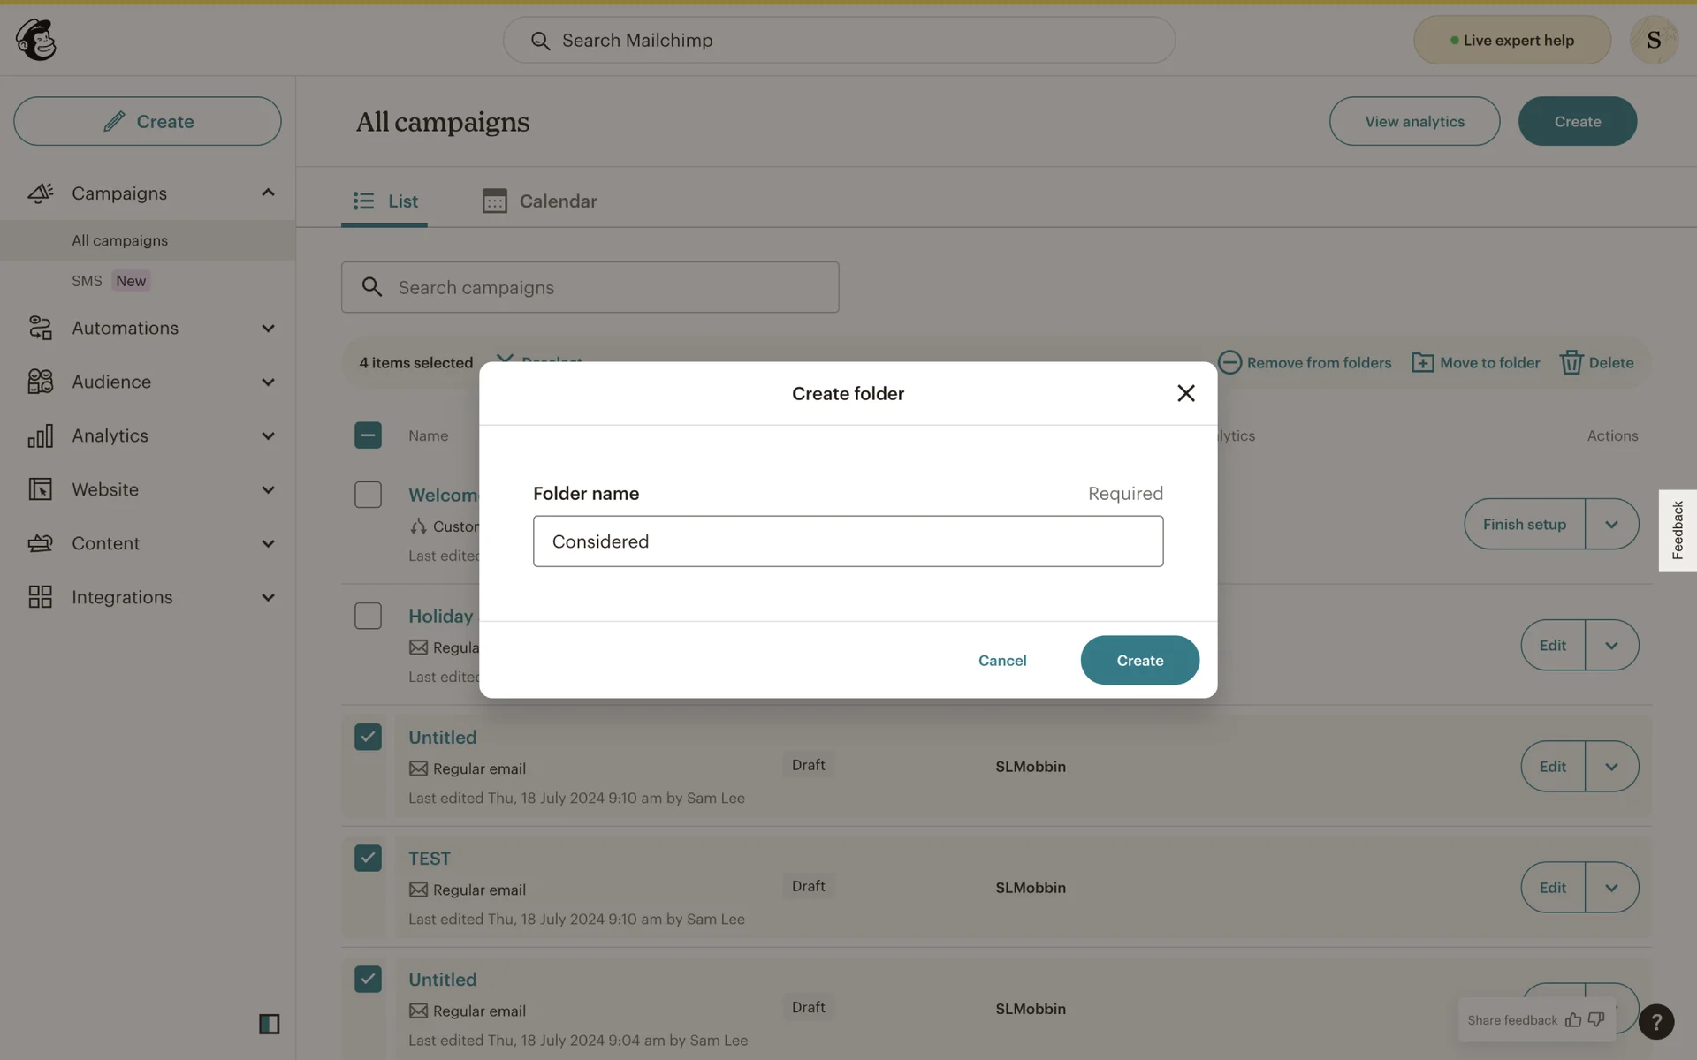Viewport: 1697px width, 1060px height.
Task: Collapse sidebar using bottom panel icon
Action: coord(269,1024)
